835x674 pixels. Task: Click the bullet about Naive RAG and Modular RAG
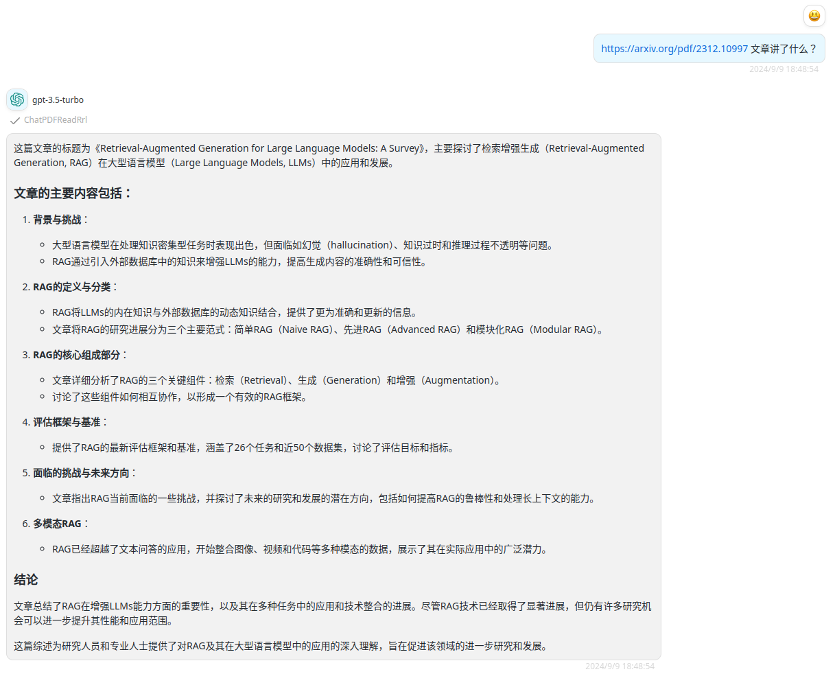[329, 329]
